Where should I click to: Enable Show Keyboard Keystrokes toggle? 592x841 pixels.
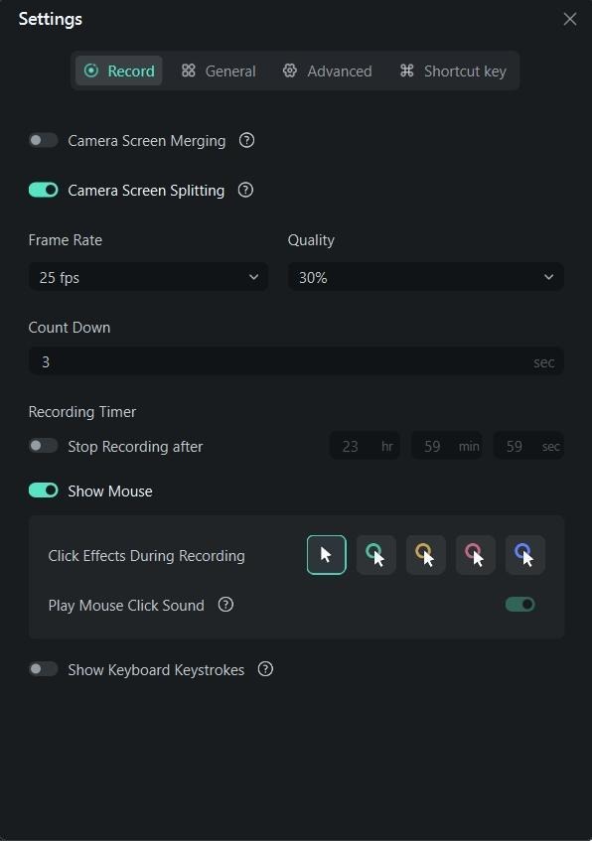(43, 669)
